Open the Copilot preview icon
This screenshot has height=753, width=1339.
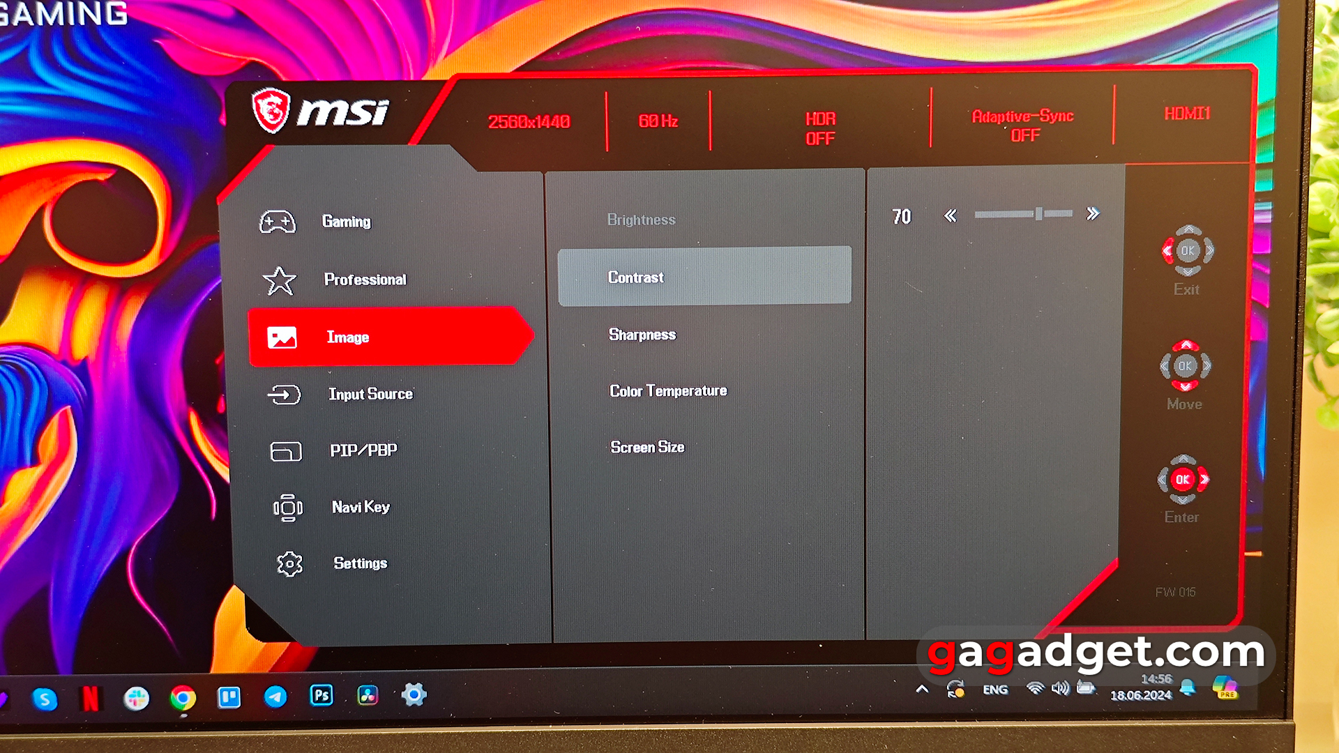1225,687
